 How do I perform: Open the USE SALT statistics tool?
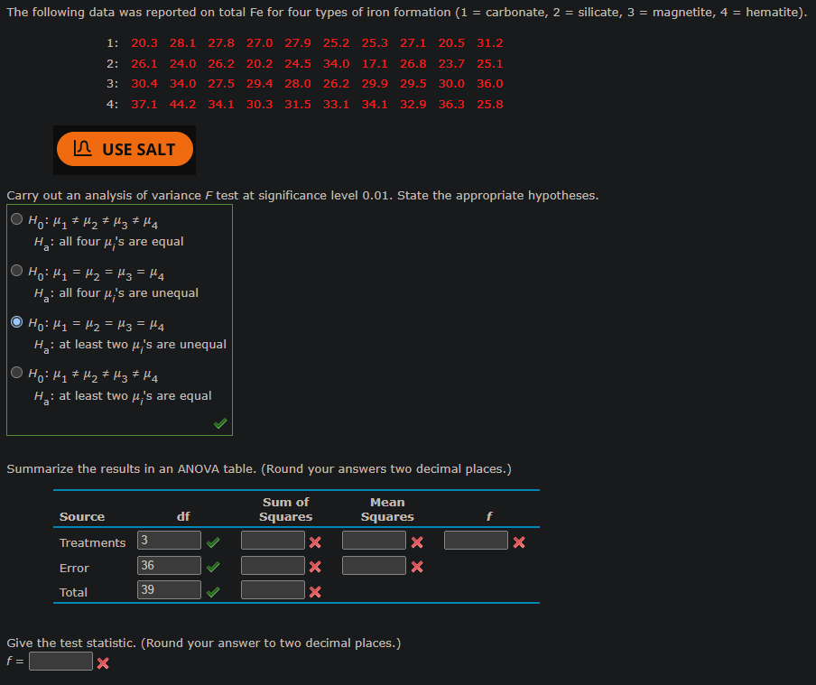pyautogui.click(x=125, y=150)
